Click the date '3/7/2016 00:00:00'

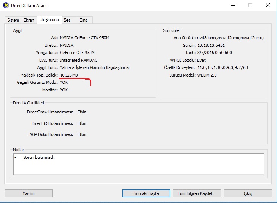click(215, 53)
